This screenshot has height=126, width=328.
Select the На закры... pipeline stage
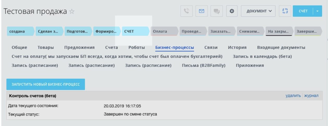279,32
